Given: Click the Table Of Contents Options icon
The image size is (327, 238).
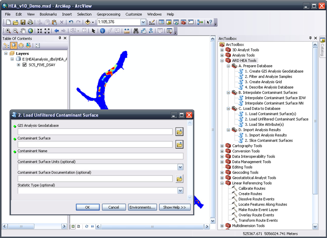Looking at the screenshot, I should click(38, 46).
